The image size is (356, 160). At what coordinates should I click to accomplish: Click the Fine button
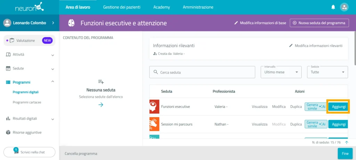pos(345,153)
